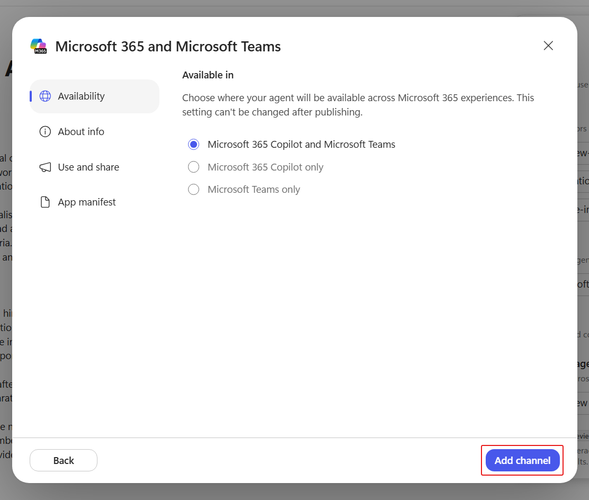Click the 'Microsoft 365 and Microsoft Teams' dialog title
Image resolution: width=589 pixels, height=500 pixels.
(x=168, y=47)
